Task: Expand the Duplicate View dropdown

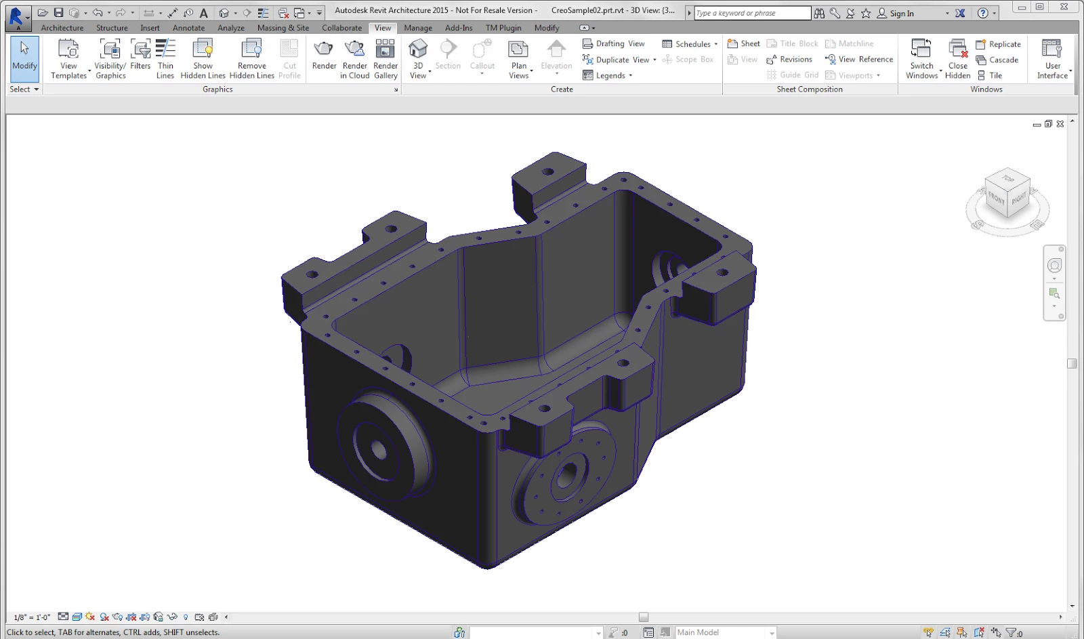Action: [654, 60]
